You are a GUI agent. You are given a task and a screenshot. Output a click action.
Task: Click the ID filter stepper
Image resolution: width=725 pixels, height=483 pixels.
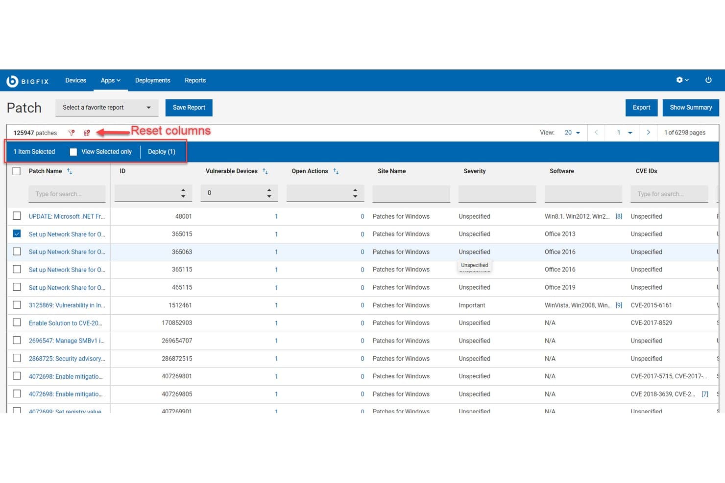click(x=183, y=193)
